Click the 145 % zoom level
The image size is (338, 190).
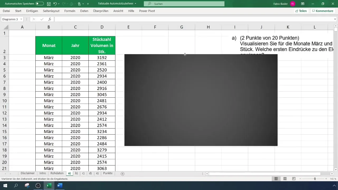pyautogui.click(x=333, y=179)
